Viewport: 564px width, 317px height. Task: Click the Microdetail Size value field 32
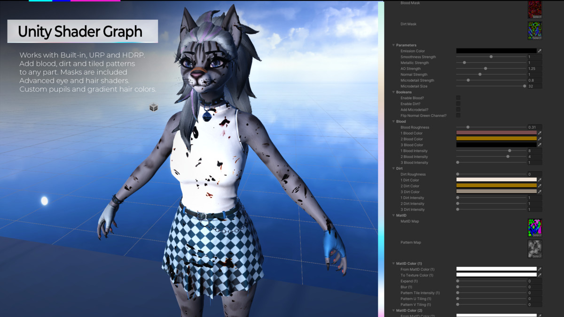[535, 86]
